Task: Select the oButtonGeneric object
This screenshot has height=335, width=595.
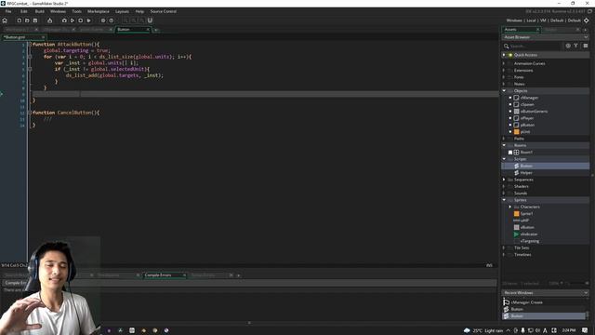Action: tap(534, 112)
